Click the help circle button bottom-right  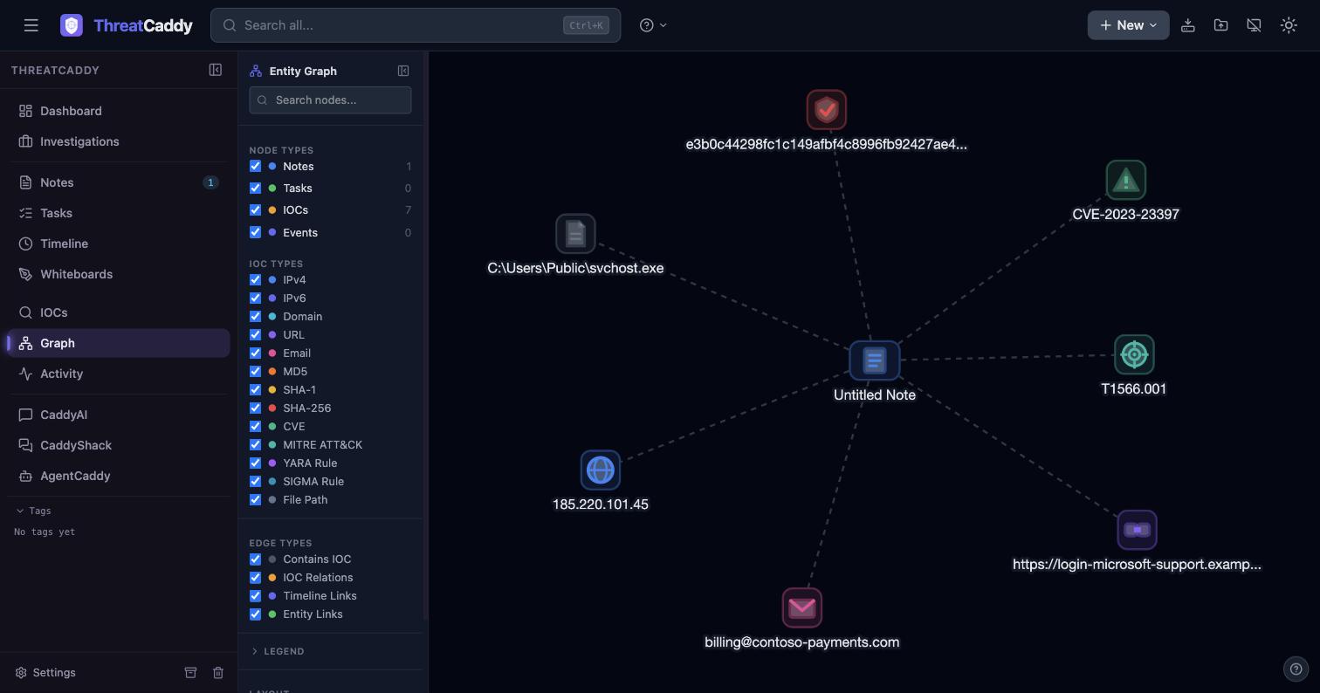pos(1296,669)
